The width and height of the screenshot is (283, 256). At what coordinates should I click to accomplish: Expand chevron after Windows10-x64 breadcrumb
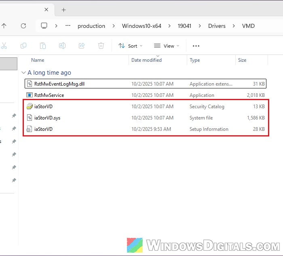click(169, 26)
